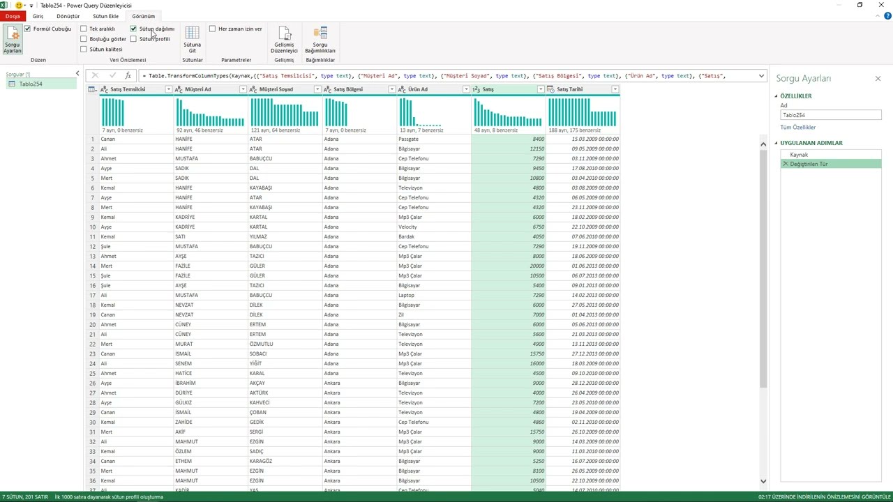Open Müşteri Ad column filter dropdown
The image size is (893, 502).
click(243, 89)
